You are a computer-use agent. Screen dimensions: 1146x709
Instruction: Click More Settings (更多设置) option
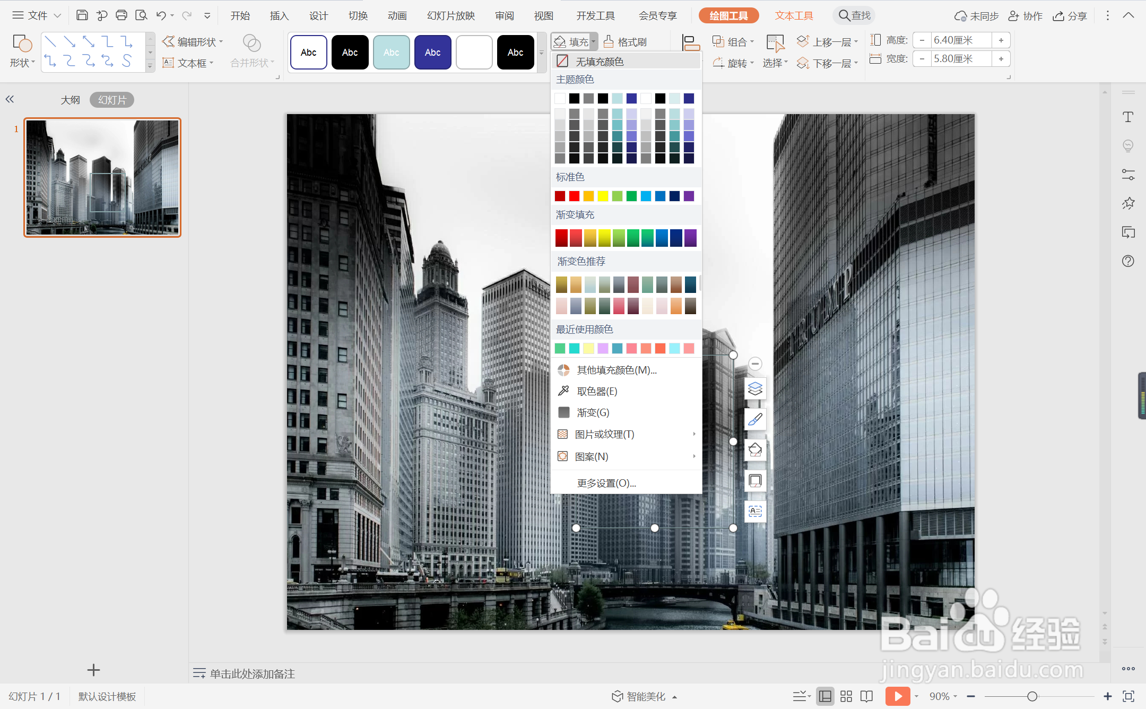coord(606,483)
